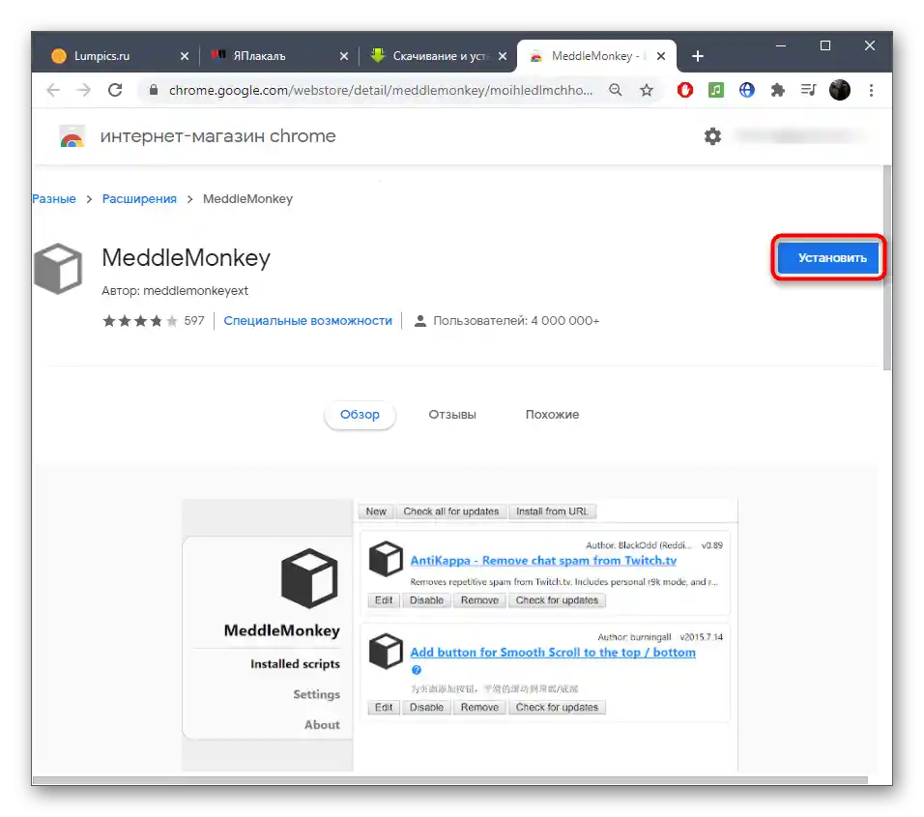Click the Chrome Web Store logo
This screenshot has height=817, width=924.
[x=72, y=136]
